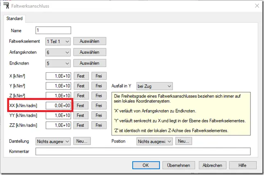The image size is (264, 175).
Task: Open the Faltwerkselement dropdown
Action: pyautogui.click(x=58, y=41)
